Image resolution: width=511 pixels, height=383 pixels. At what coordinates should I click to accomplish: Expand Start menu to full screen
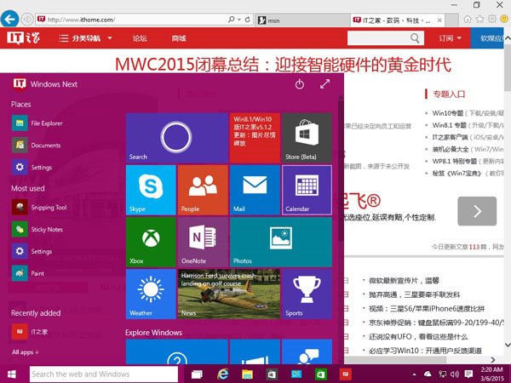pos(324,84)
